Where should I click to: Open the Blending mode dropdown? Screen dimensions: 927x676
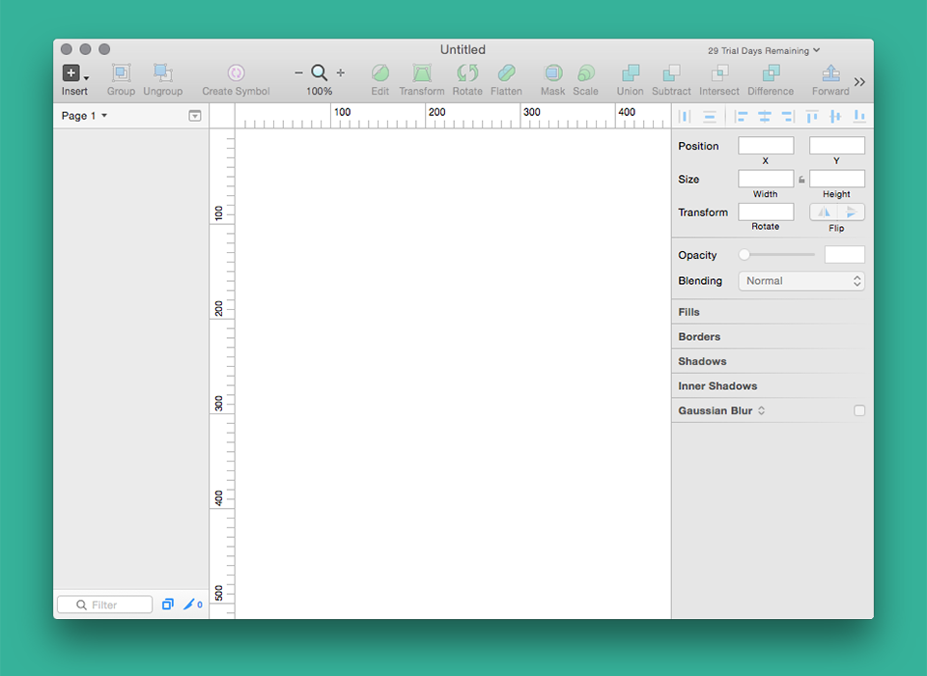point(801,281)
